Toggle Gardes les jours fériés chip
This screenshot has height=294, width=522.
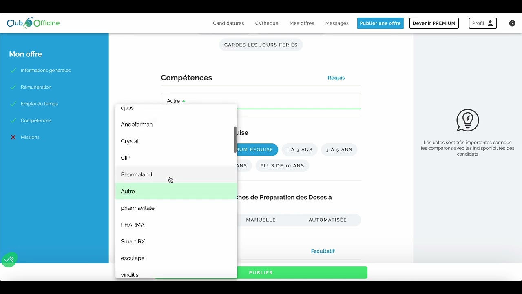click(261, 45)
